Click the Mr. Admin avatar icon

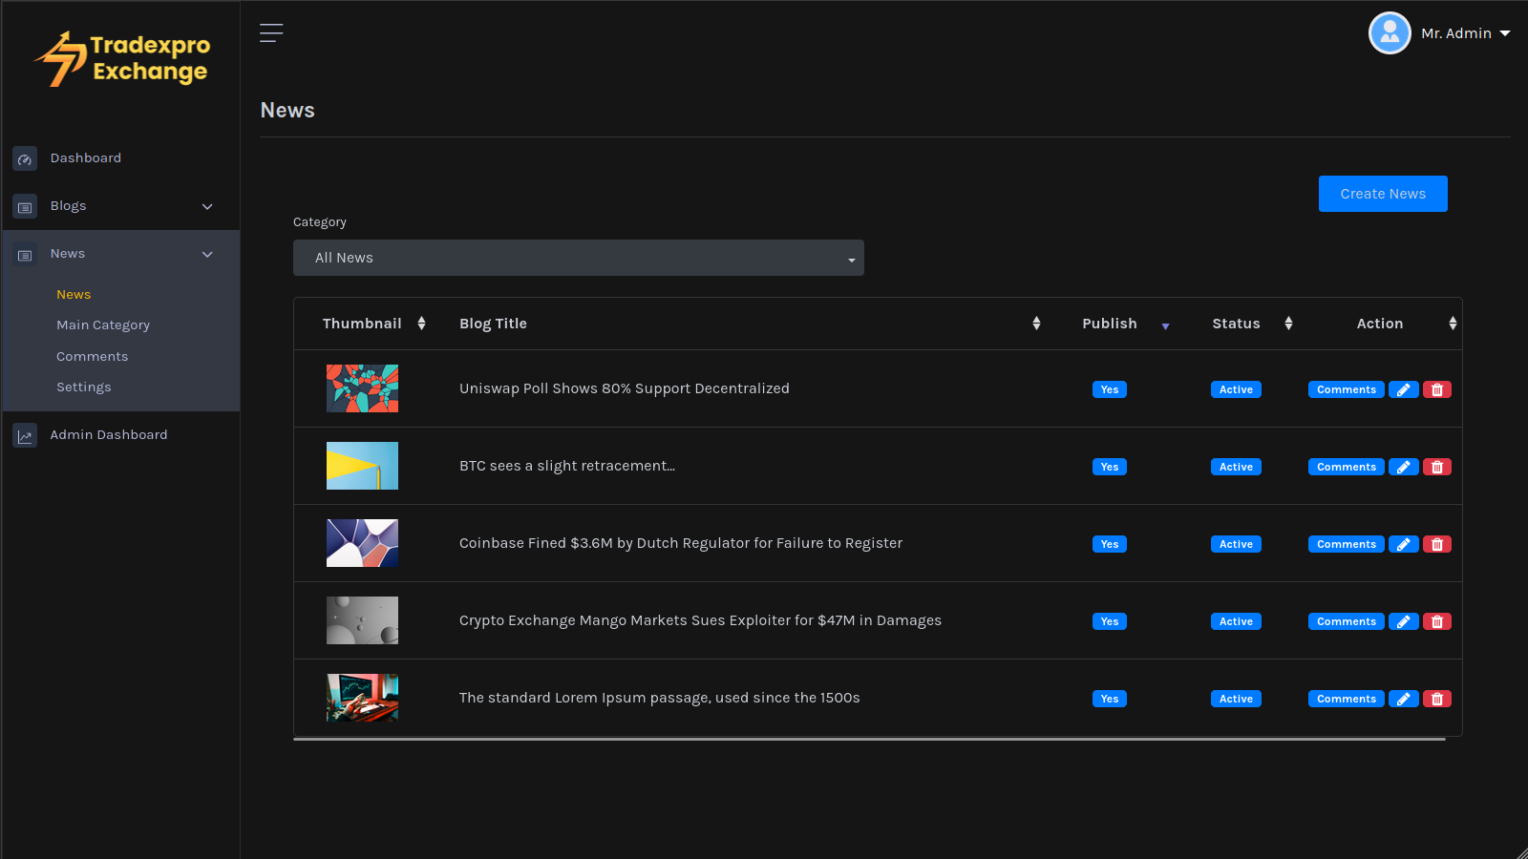coord(1390,33)
